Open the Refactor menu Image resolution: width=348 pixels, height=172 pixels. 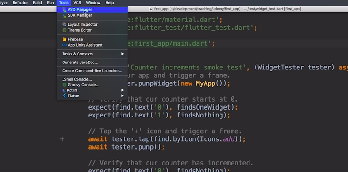point(20,3)
